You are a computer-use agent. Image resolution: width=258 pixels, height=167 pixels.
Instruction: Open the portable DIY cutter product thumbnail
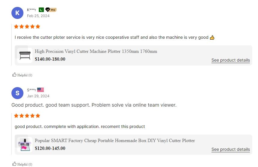click(25, 144)
